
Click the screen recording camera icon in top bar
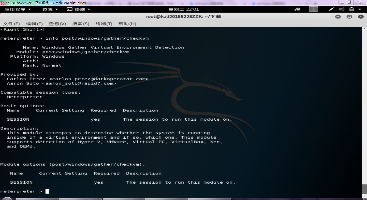point(297,9)
